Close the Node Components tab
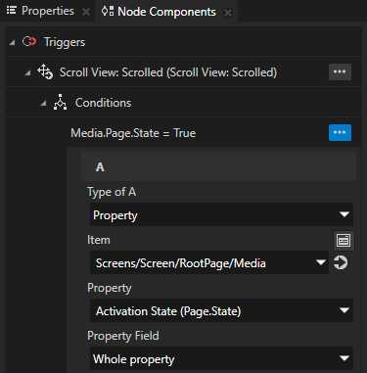The height and width of the screenshot is (373, 367). tap(228, 13)
